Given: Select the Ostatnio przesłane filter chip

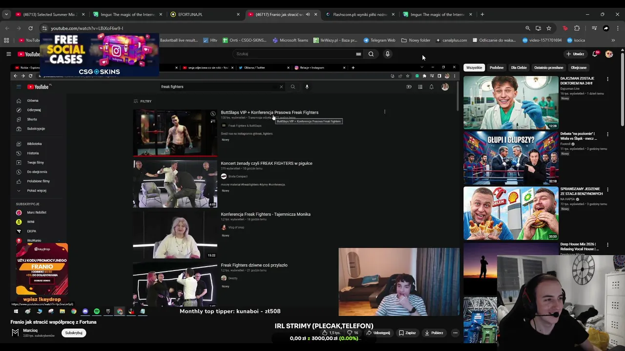Looking at the screenshot, I should click(x=549, y=68).
